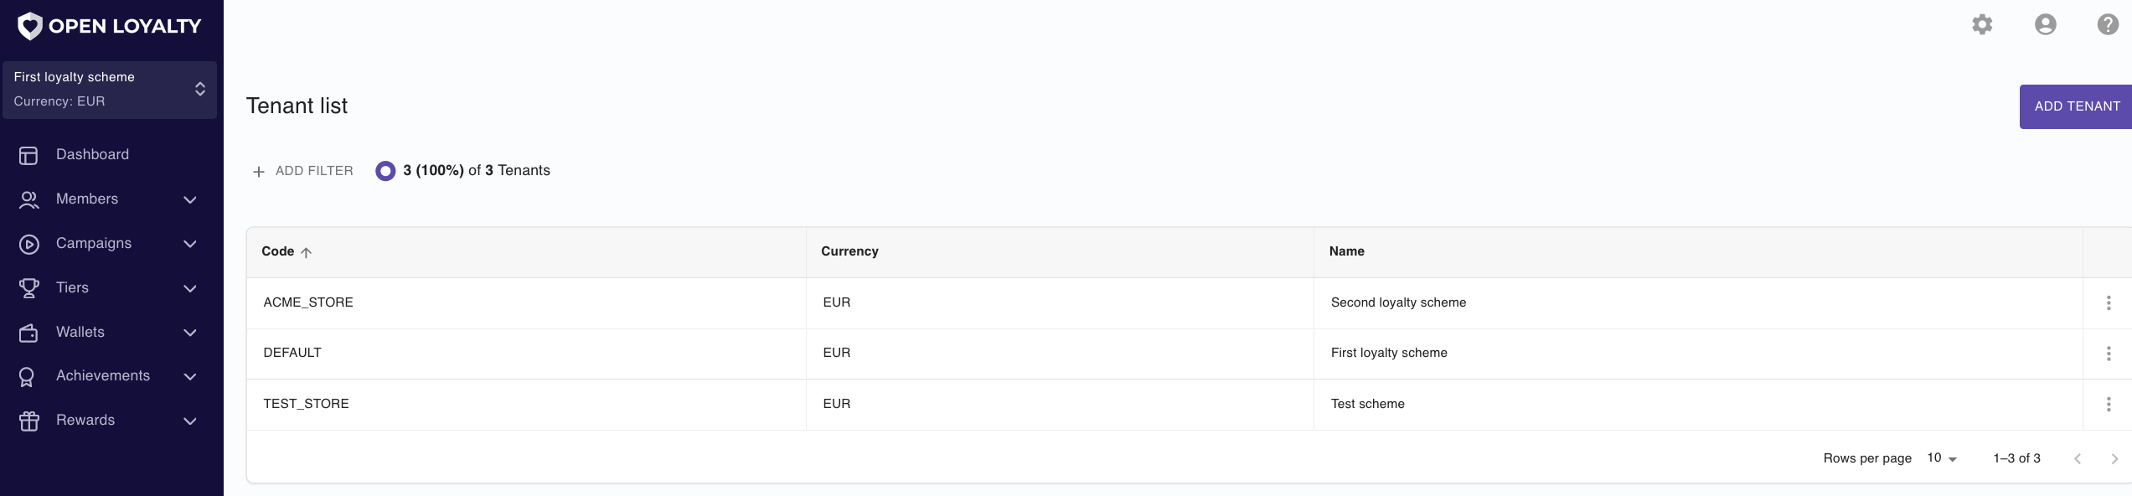2132x496 pixels.
Task: Click the tenants count circle indicator
Action: [x=385, y=171]
